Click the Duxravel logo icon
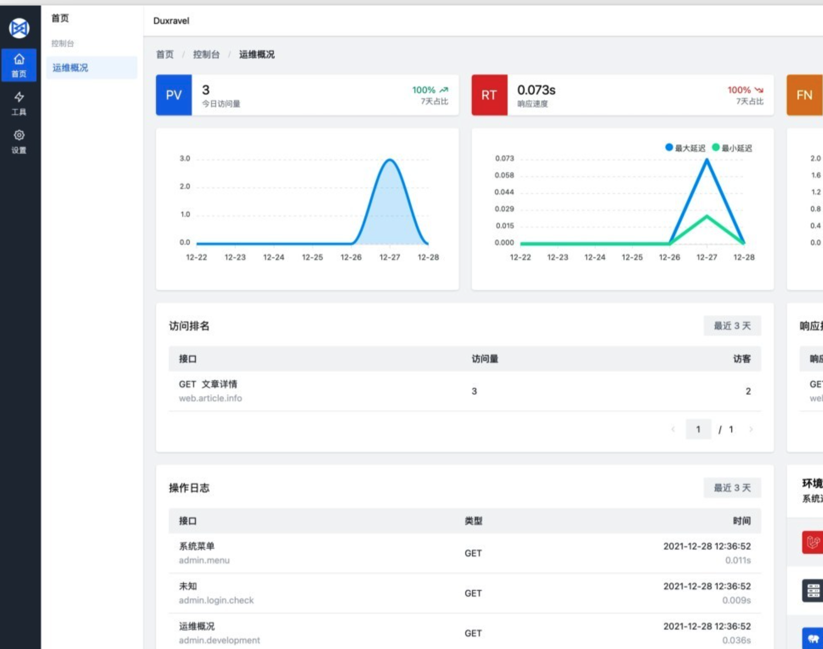 (19, 28)
